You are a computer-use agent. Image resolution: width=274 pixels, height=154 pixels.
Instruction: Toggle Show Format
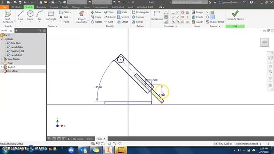pos(215,22)
